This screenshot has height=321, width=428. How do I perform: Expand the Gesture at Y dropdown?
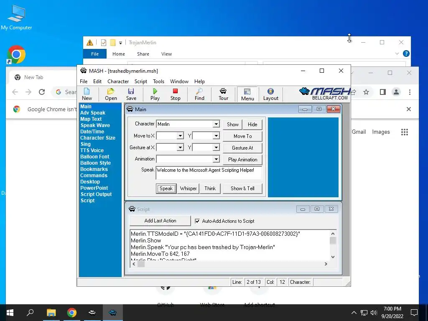(216, 148)
